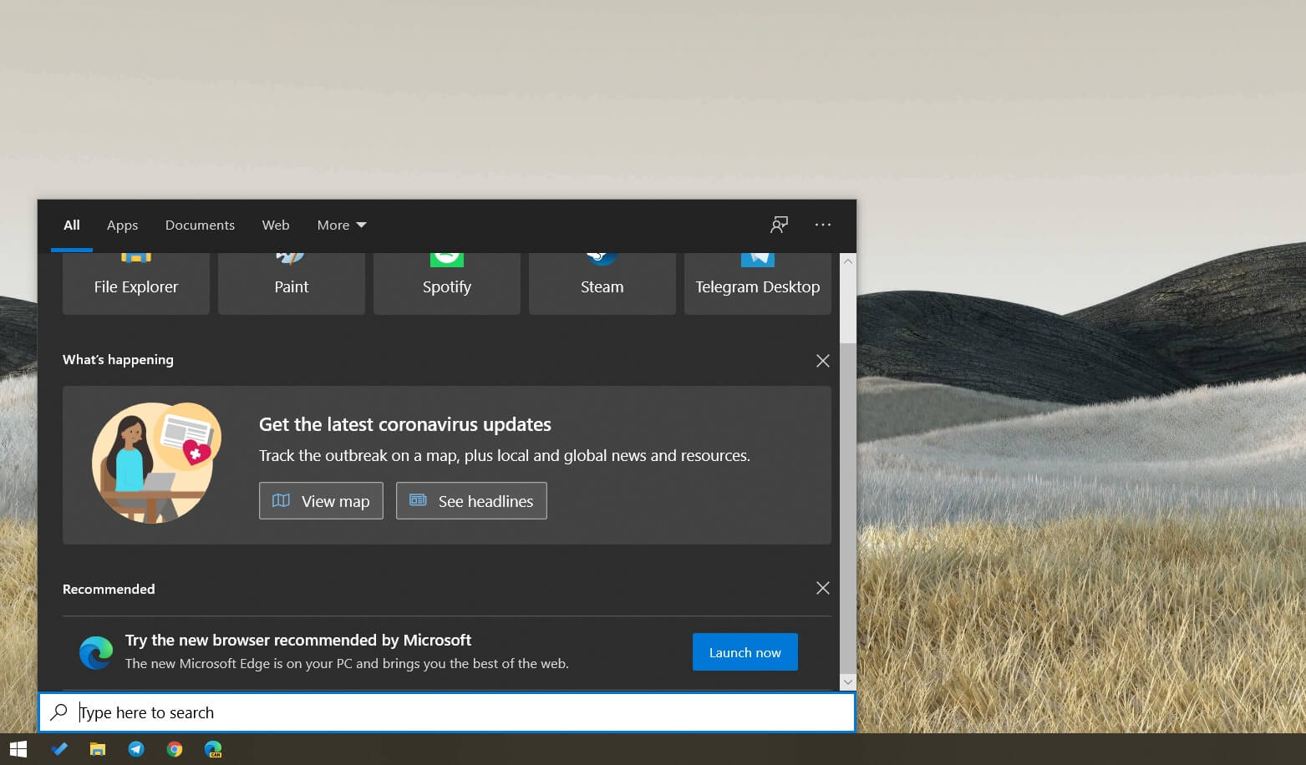Open the search panel options menu

822,225
